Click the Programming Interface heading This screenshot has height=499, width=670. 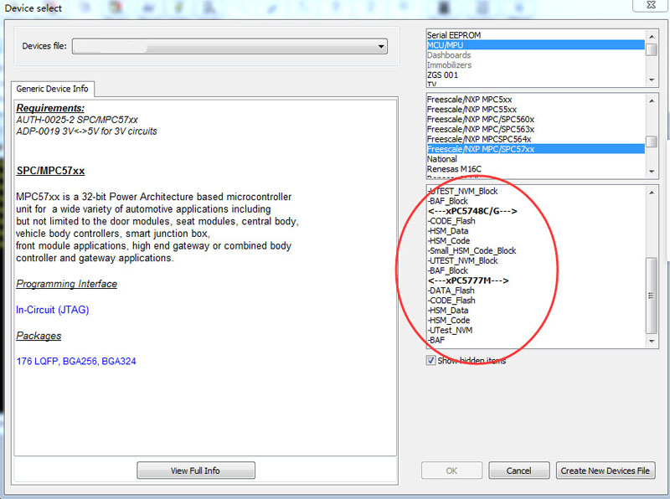67,284
